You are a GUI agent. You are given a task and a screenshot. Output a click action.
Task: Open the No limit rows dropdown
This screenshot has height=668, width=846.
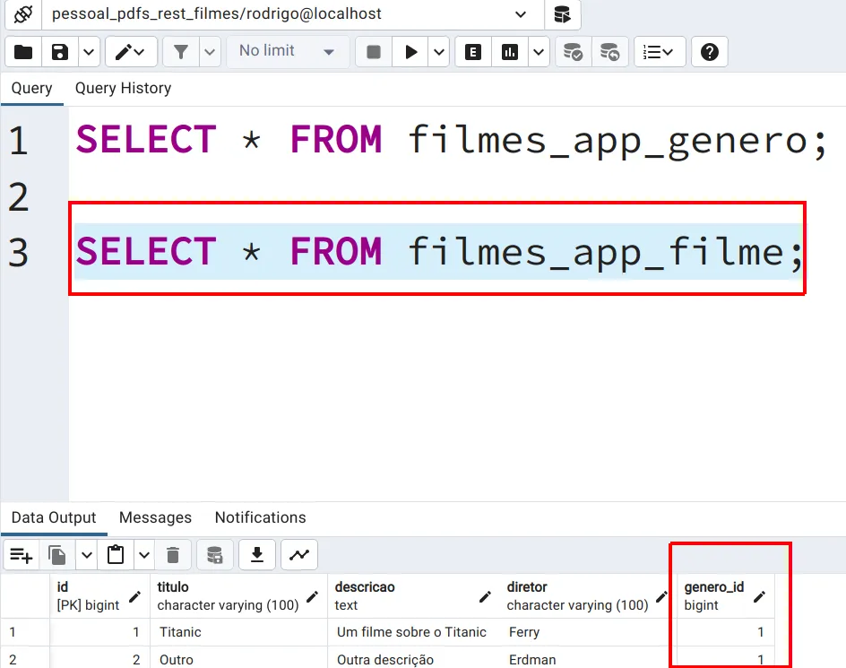[x=288, y=52]
